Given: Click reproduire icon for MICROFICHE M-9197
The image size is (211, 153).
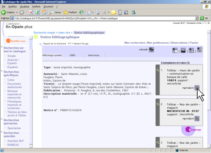Looking at the screenshot, I should pyautogui.click(x=197, y=118).
